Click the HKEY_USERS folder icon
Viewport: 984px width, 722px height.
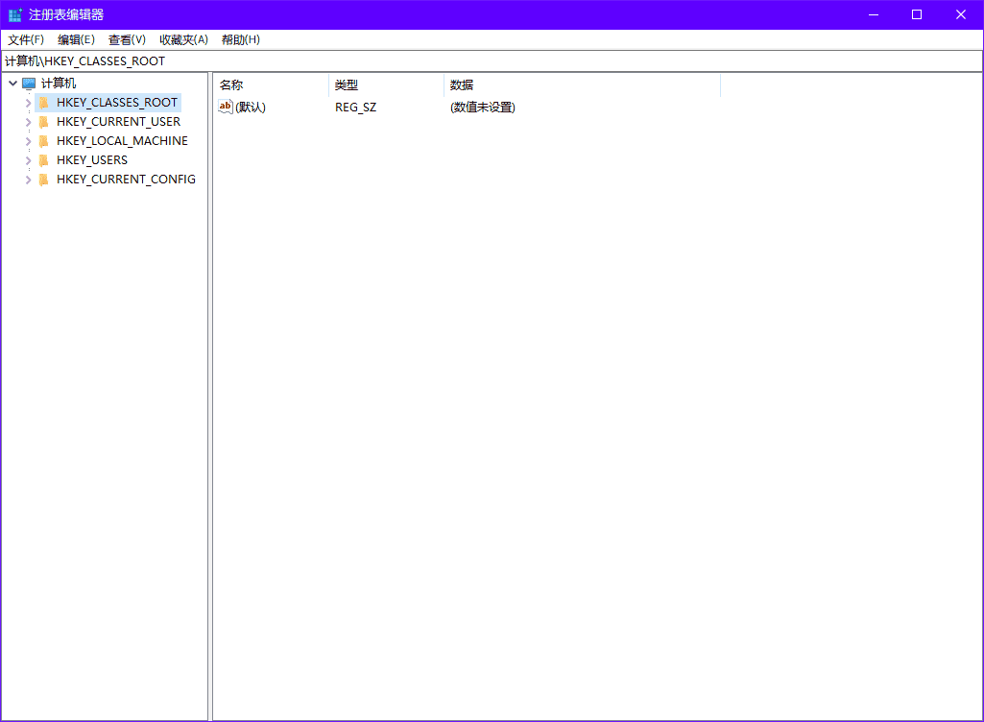pos(43,160)
